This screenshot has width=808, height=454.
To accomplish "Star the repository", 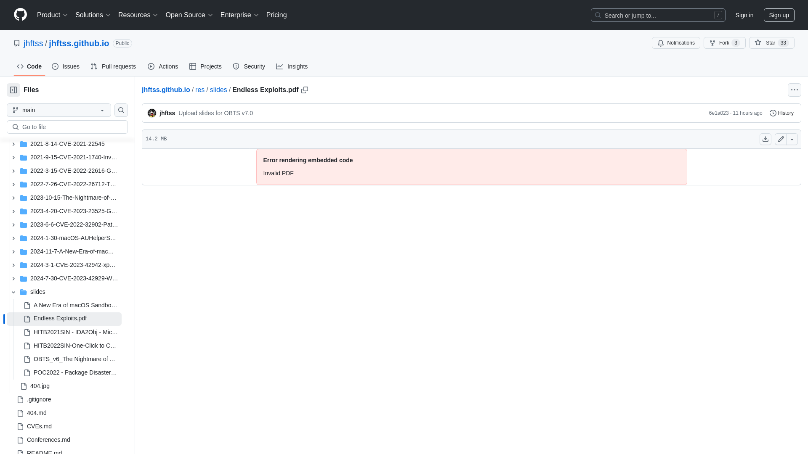I will pyautogui.click(x=771, y=43).
